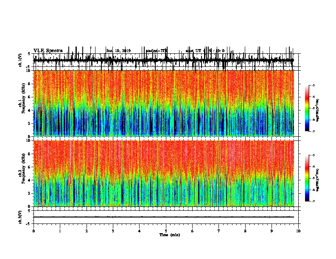
Task: Click tick label 6 on Time axis
Action: (193, 231)
